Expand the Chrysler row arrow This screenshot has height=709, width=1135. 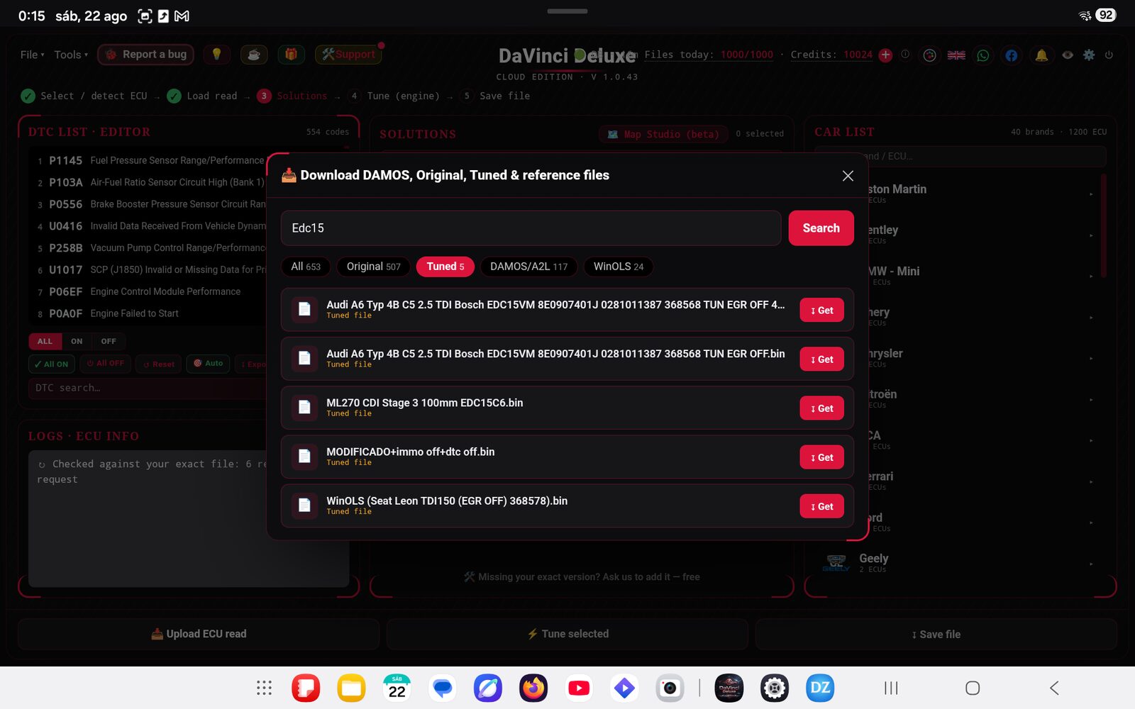[x=1091, y=358]
